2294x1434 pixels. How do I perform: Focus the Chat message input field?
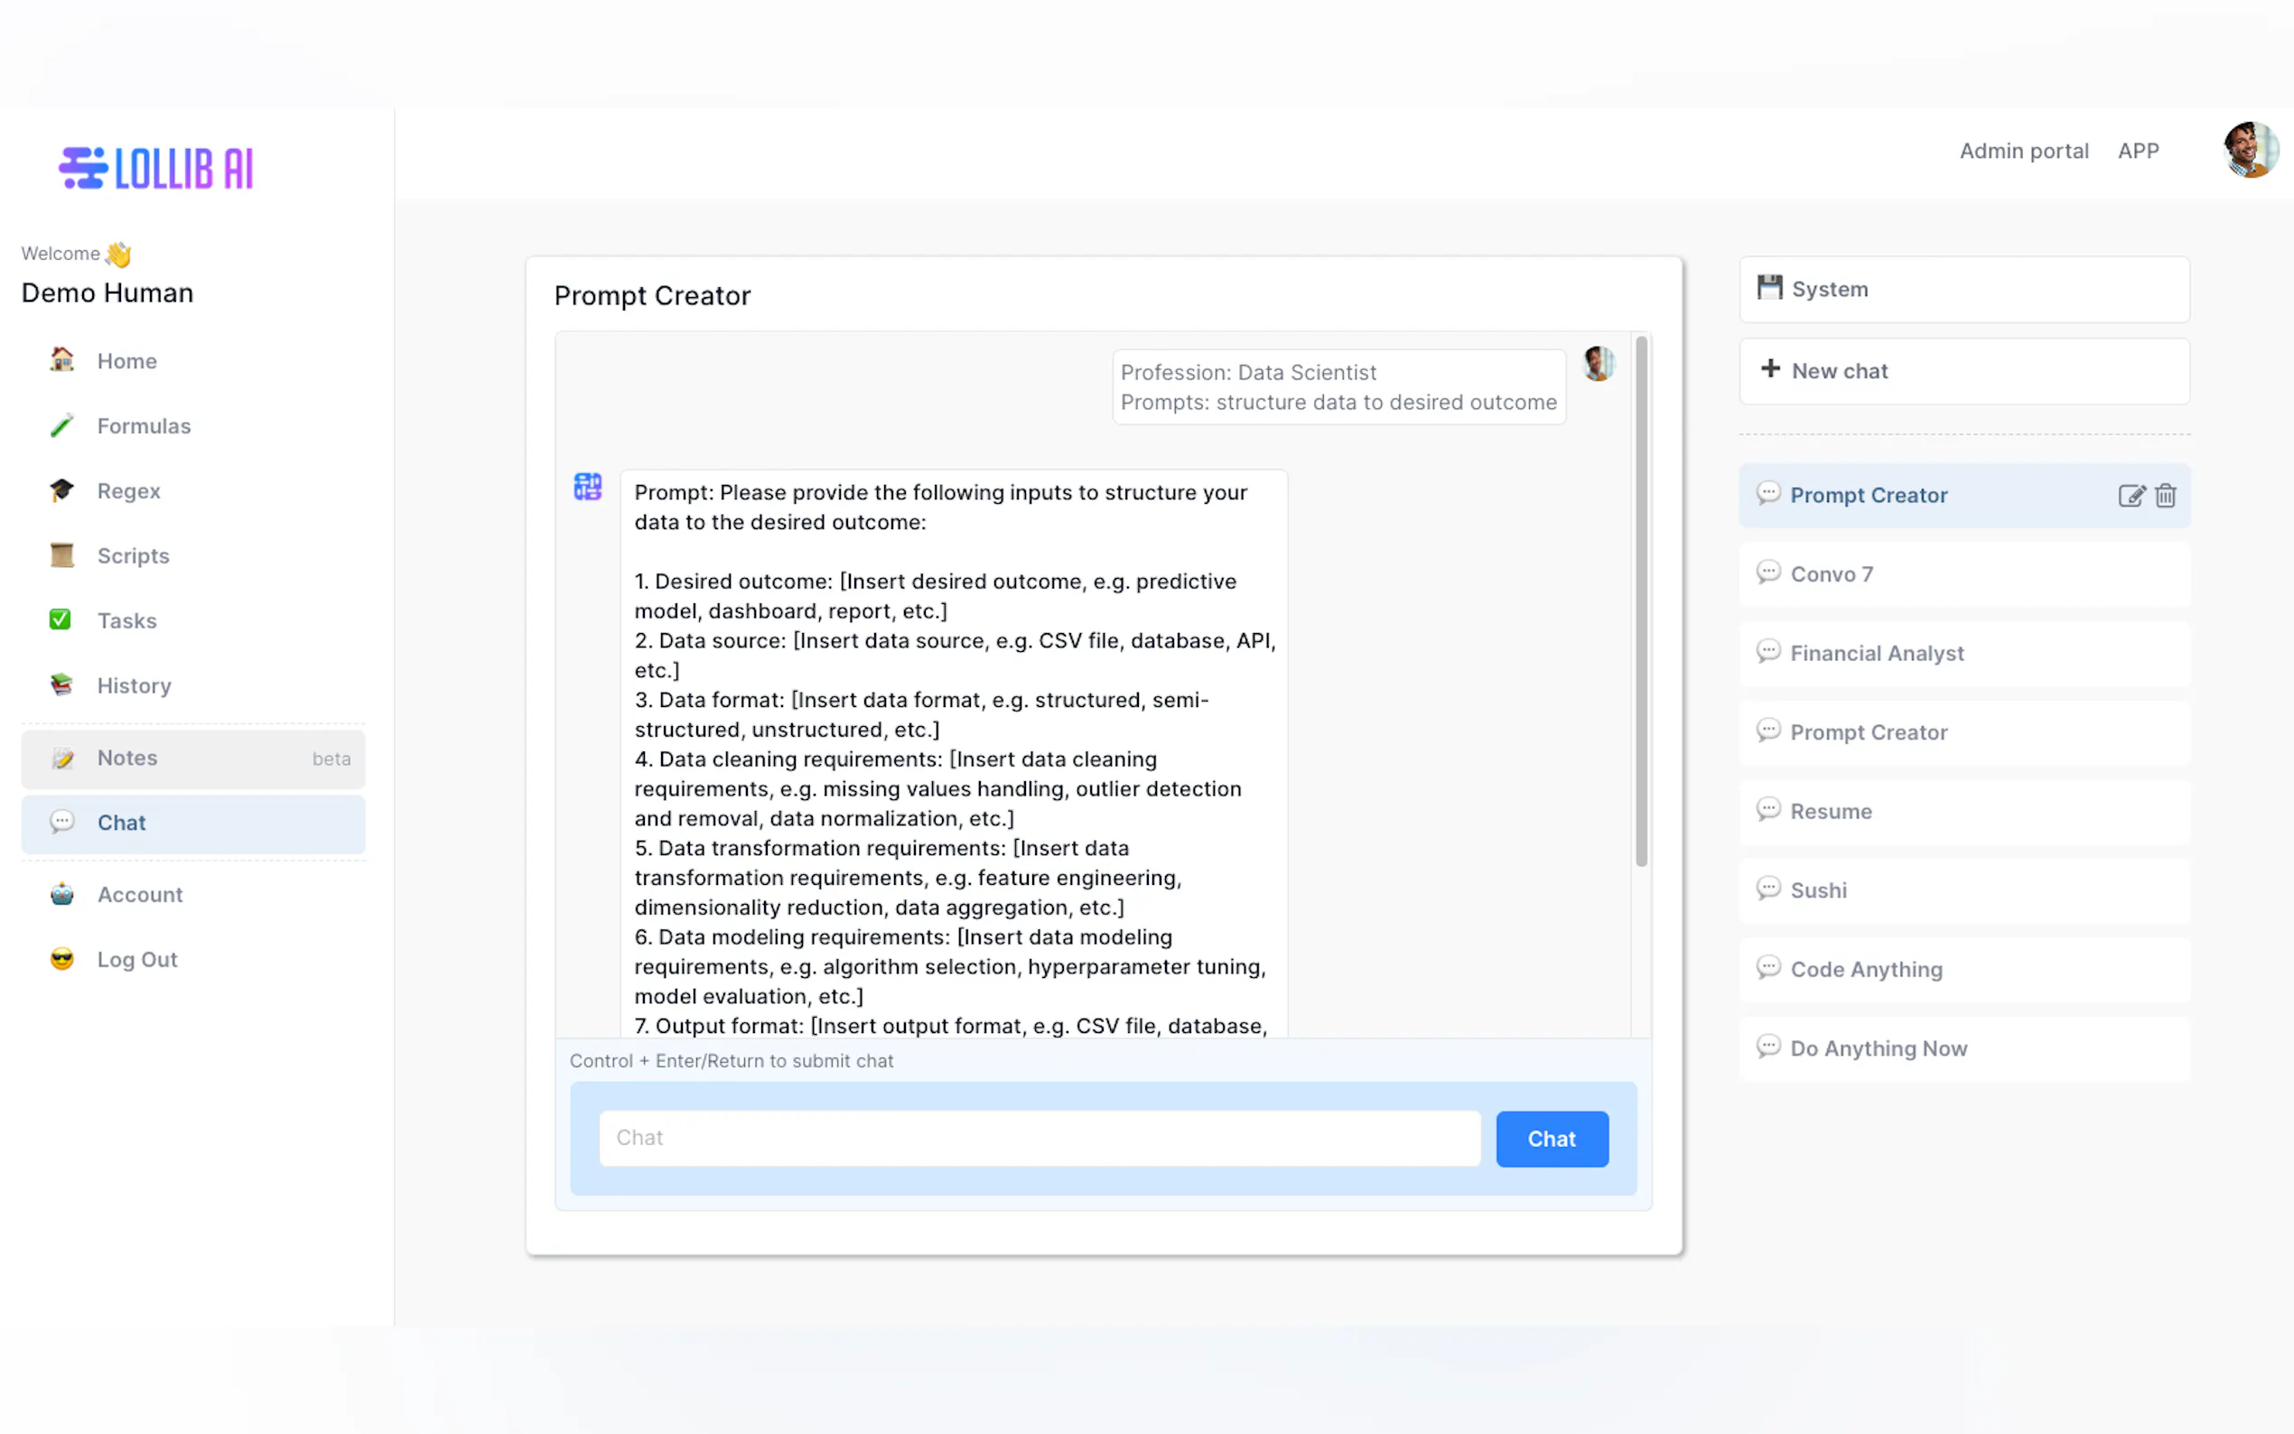pyautogui.click(x=1039, y=1138)
